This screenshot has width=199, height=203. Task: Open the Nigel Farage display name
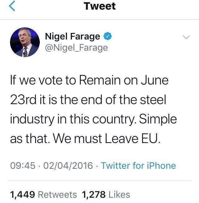coord(73,37)
